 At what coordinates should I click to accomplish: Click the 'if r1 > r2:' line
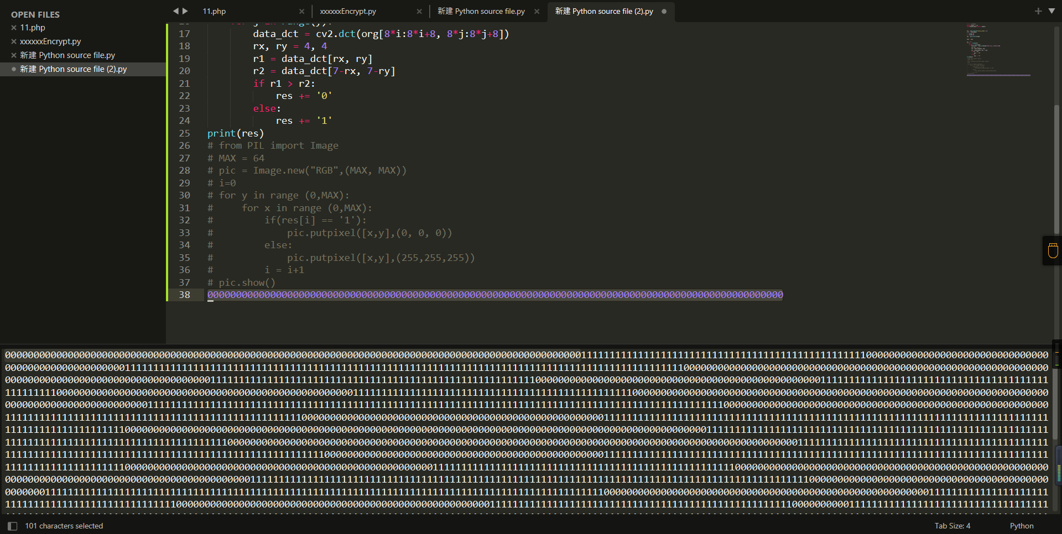coord(284,83)
